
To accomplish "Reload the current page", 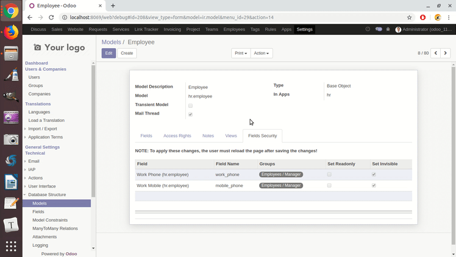I will click(x=51, y=18).
